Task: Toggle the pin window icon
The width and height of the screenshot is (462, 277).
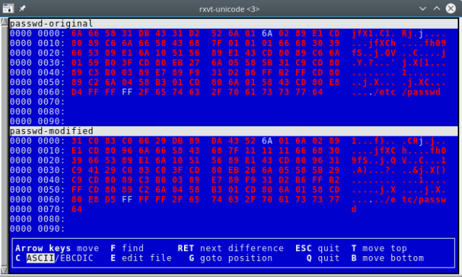Action: coord(22,9)
